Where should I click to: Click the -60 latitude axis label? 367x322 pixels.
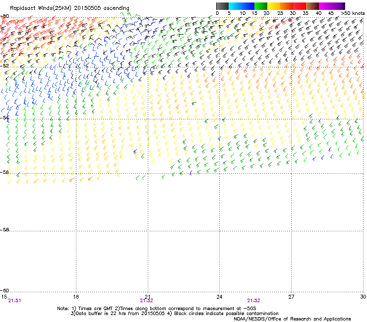4,291
